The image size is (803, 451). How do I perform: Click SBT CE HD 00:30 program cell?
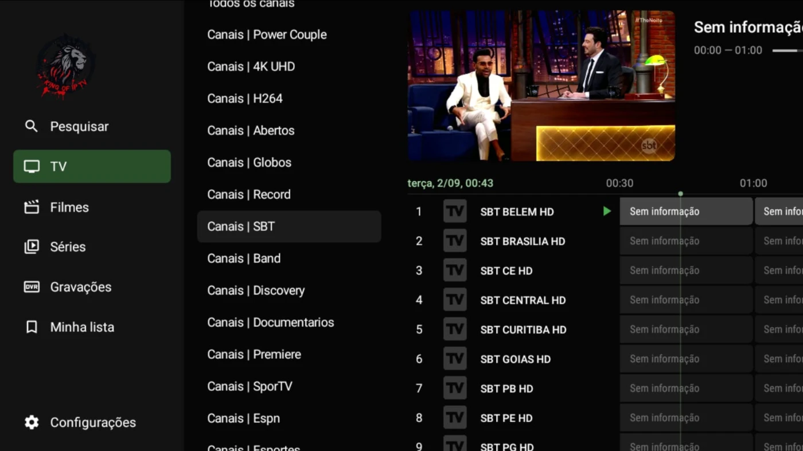(x=686, y=270)
